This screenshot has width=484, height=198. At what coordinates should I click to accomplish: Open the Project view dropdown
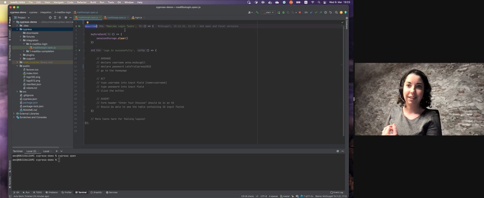[x=22, y=18]
